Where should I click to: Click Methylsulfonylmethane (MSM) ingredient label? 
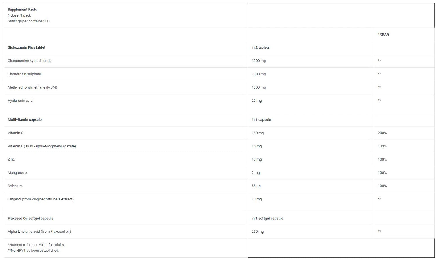32,87
